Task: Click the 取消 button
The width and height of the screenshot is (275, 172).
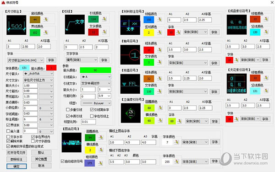Action: pyautogui.click(x=41, y=166)
